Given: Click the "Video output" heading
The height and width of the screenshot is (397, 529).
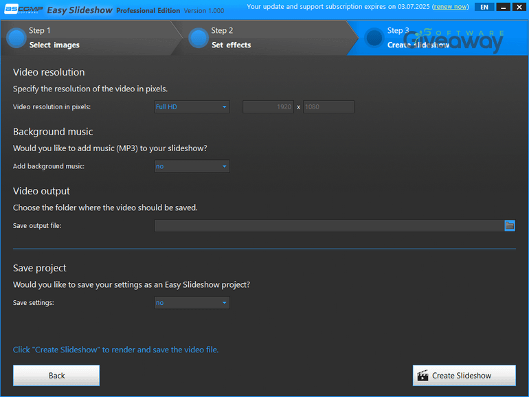Looking at the screenshot, I should (41, 191).
